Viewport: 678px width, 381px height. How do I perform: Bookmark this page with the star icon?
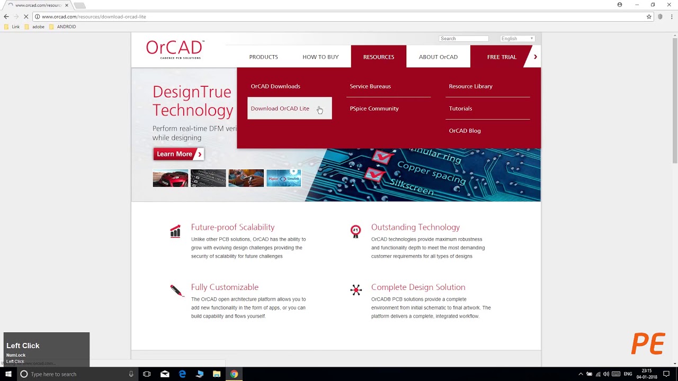[x=649, y=16]
